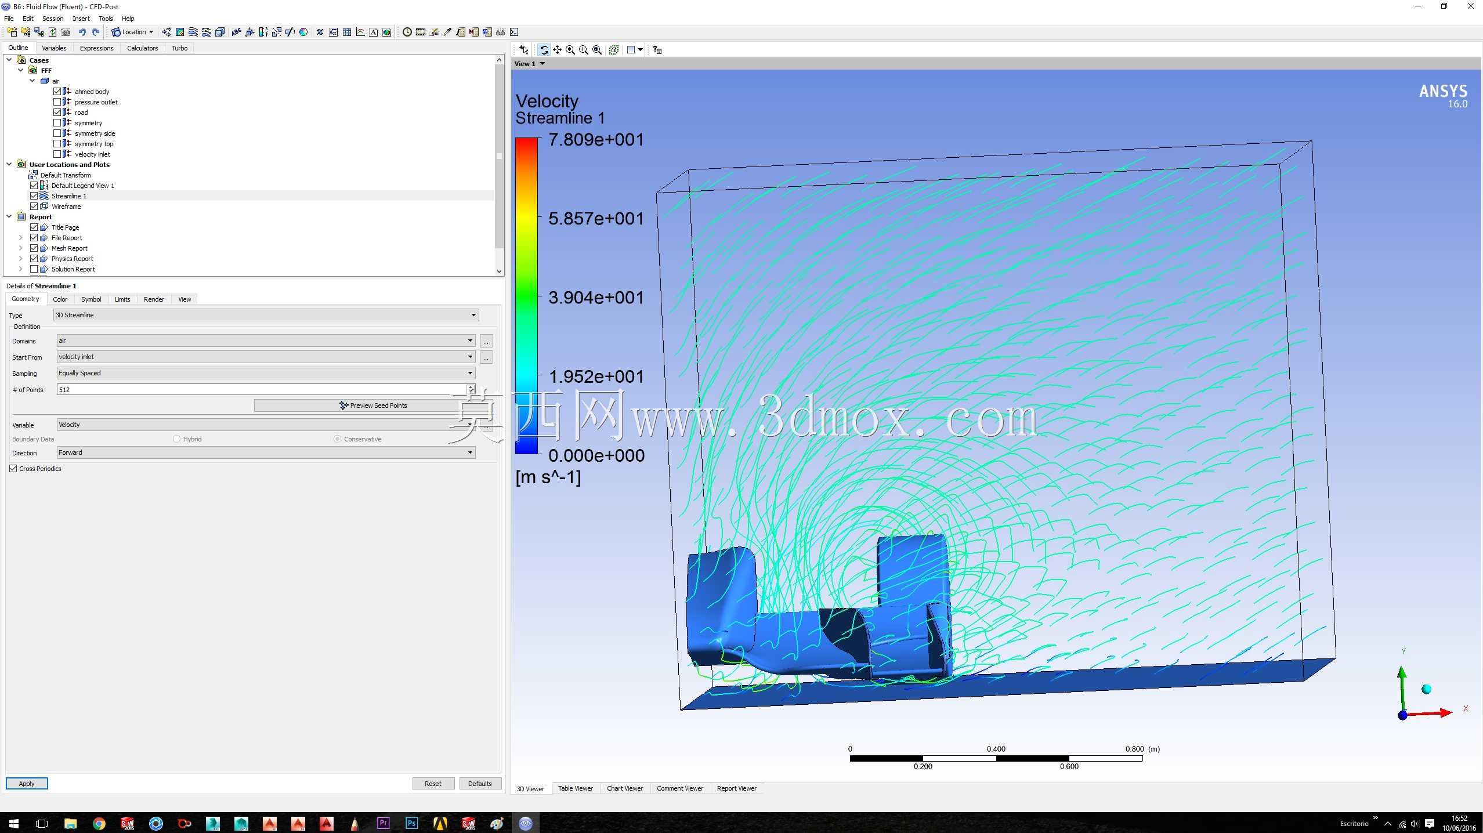Uncheck the ahmed body boundary checkbox
Viewport: 1483px width, 833px height.
[x=57, y=92]
